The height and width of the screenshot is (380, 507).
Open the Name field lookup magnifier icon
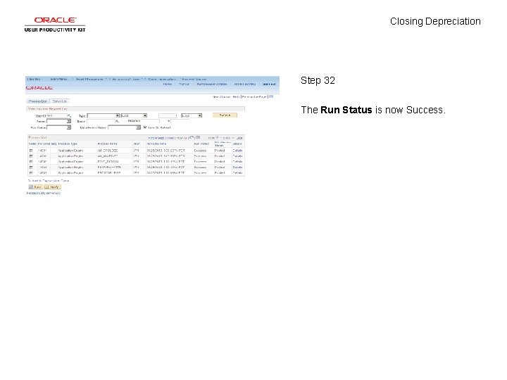pyautogui.click(x=117, y=121)
